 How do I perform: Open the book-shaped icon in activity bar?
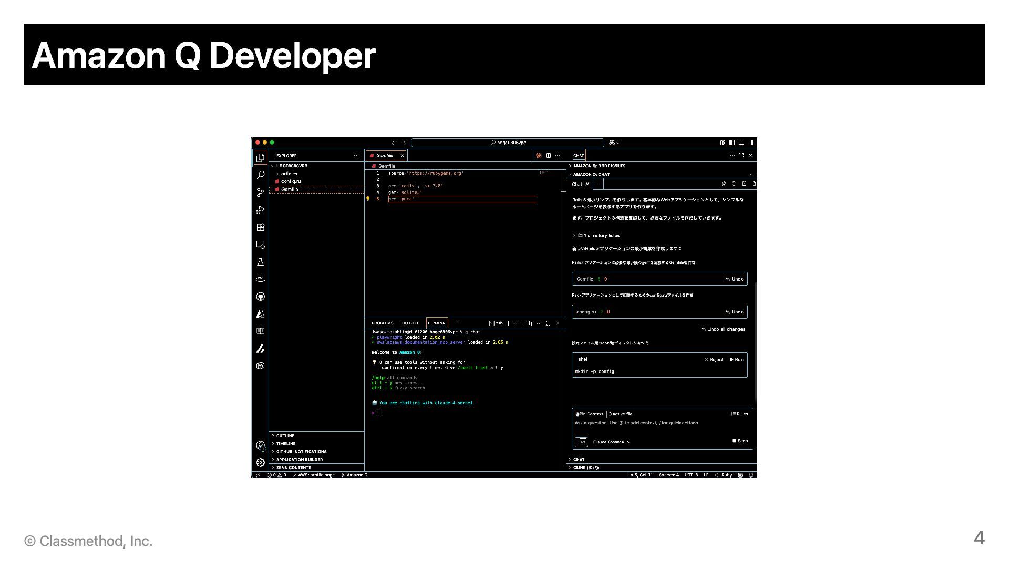click(x=260, y=331)
